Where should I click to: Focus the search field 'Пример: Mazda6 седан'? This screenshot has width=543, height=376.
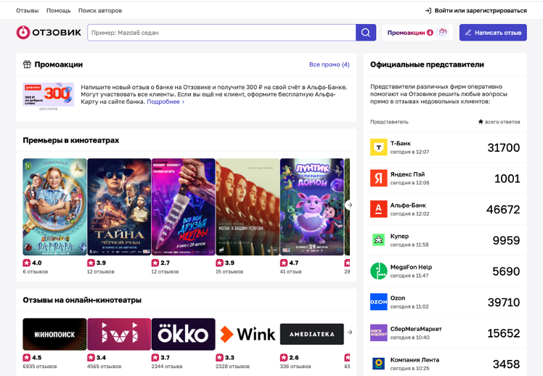pos(221,33)
